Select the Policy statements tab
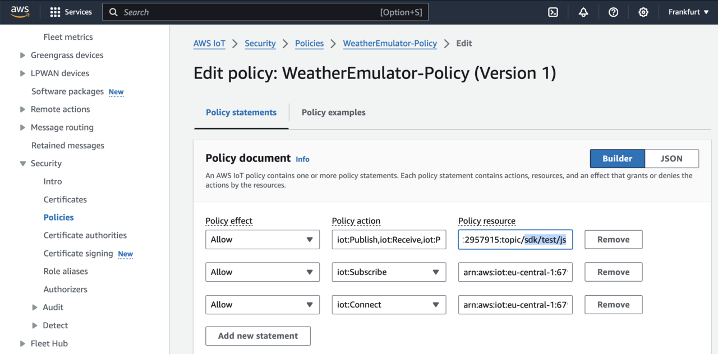 (241, 113)
